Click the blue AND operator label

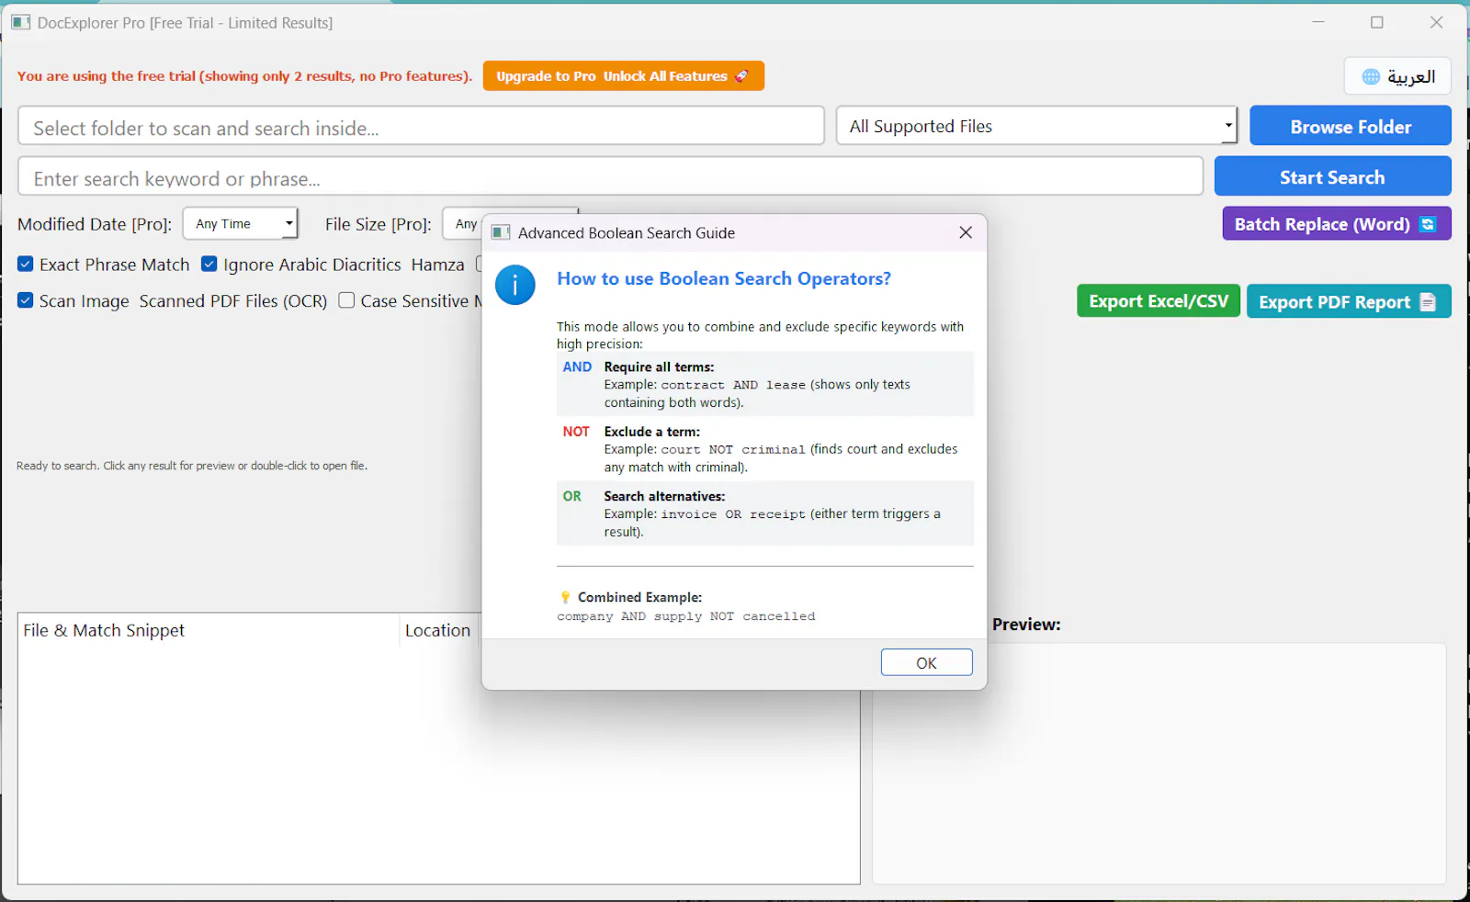click(x=577, y=366)
